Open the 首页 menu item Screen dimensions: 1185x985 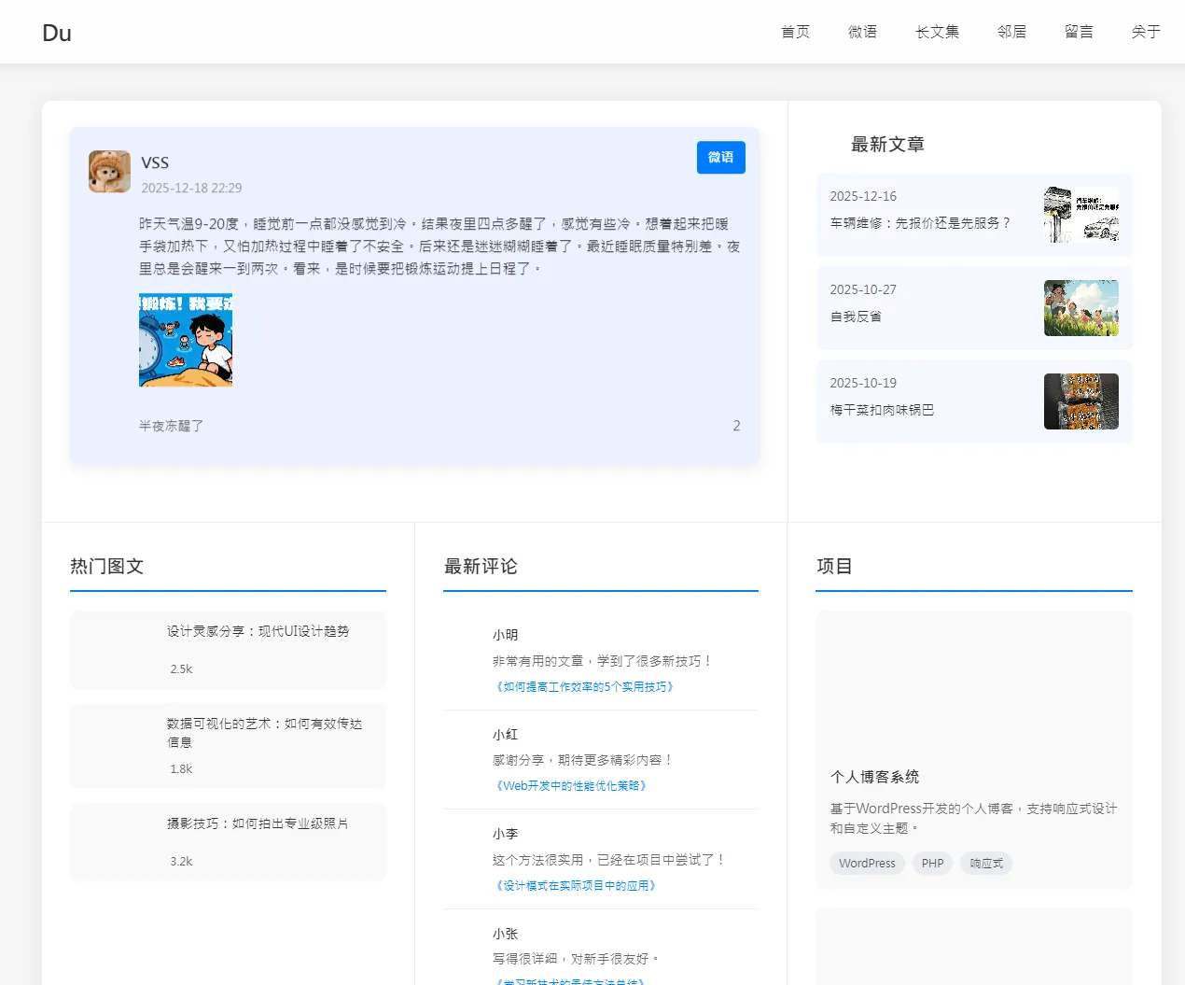[795, 31]
